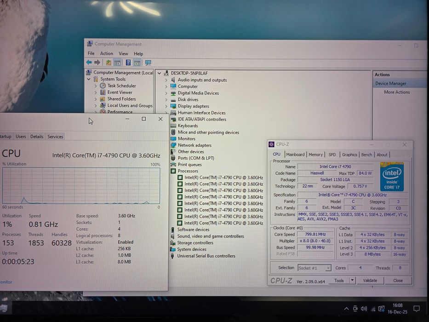Open the taskbar clock showing 16:08

[397, 309]
